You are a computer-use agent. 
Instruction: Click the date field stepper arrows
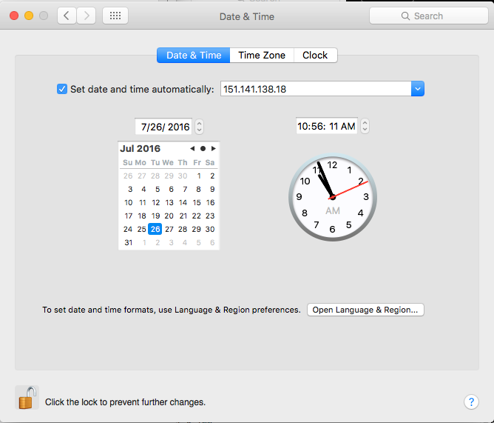pos(200,127)
